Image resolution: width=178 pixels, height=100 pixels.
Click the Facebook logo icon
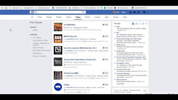point(31,12)
